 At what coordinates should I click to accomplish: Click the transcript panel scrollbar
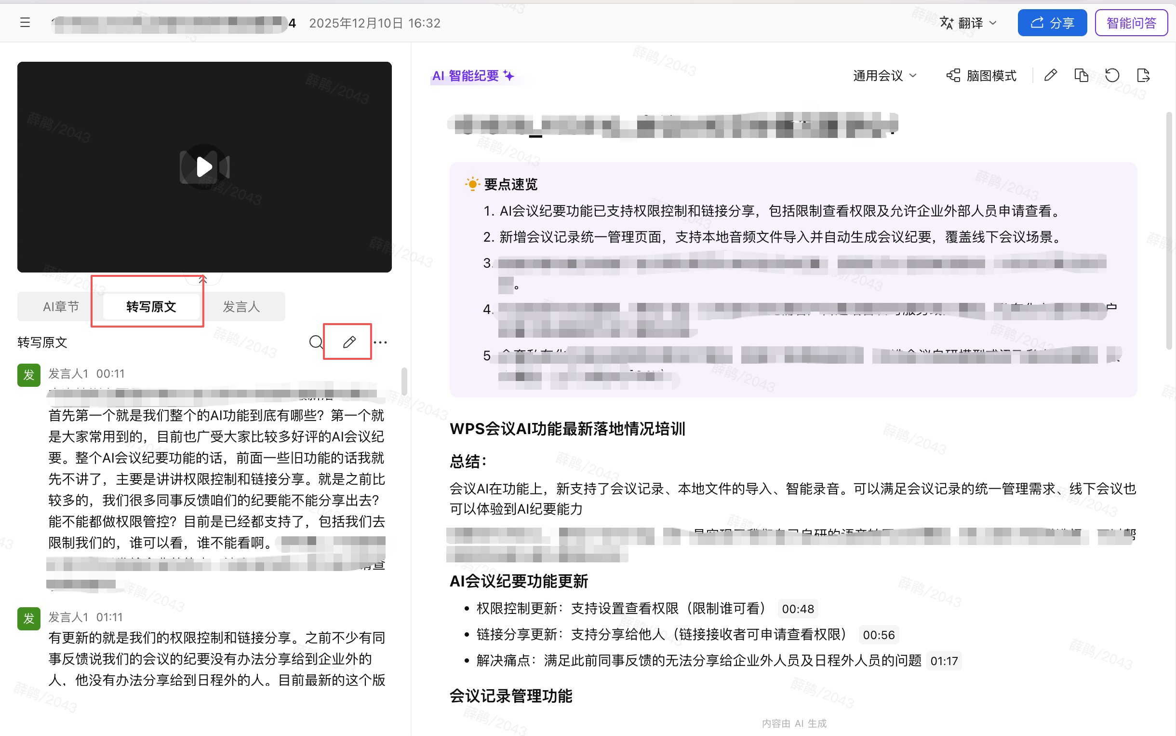click(x=404, y=381)
